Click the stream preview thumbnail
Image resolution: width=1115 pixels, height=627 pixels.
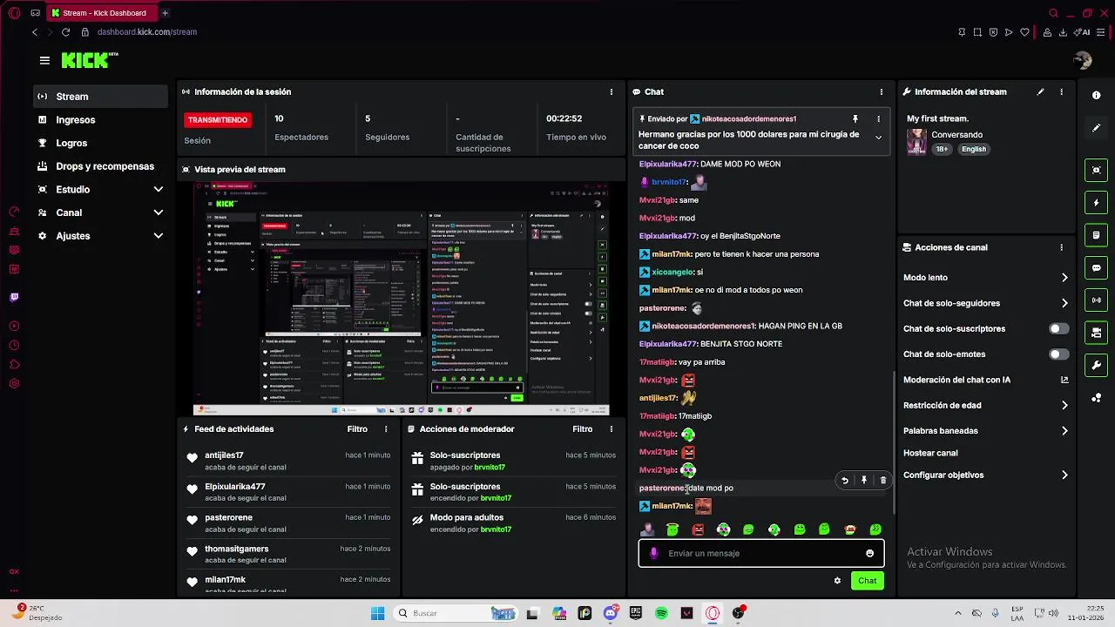tap(401, 299)
